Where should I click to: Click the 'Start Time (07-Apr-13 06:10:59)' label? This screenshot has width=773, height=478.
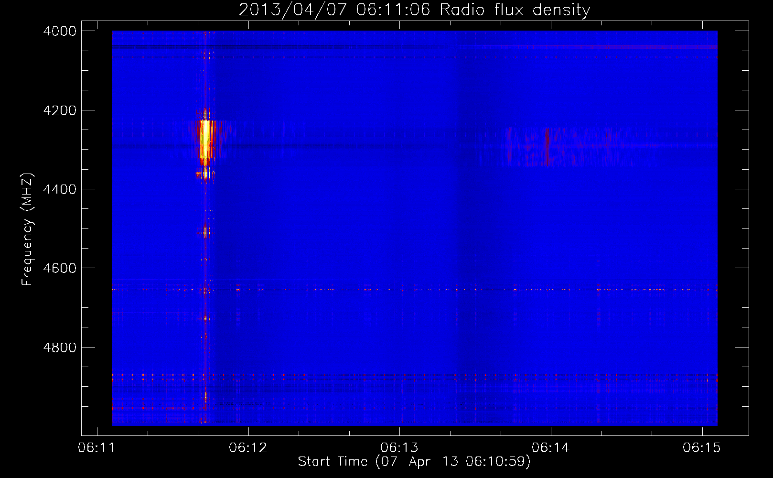414,462
